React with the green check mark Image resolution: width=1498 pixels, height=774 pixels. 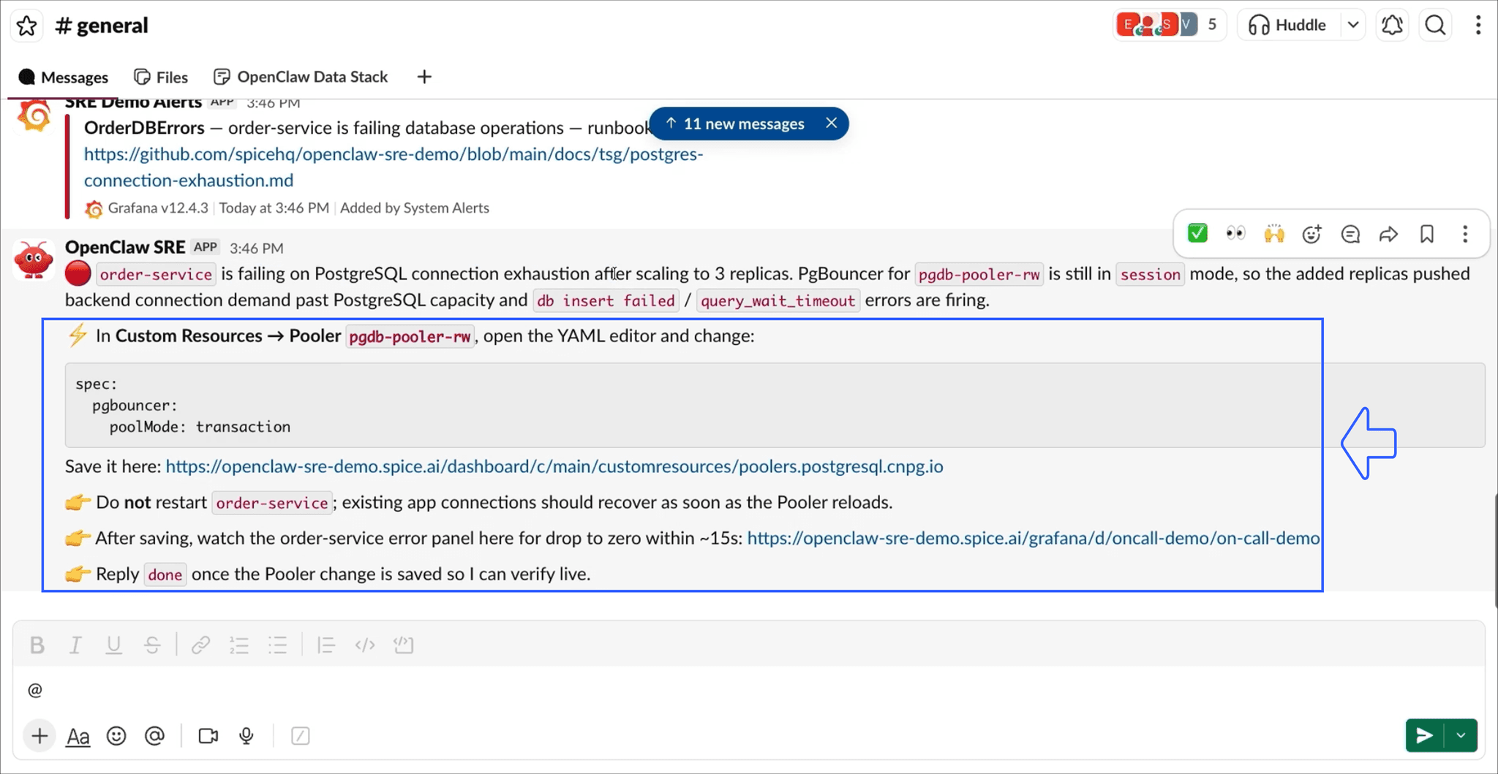pyautogui.click(x=1197, y=234)
